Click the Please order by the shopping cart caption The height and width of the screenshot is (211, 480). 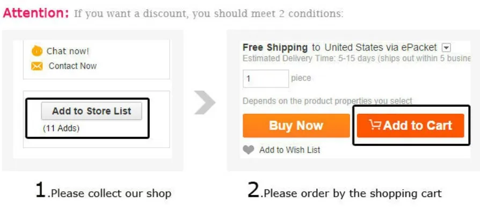[x=344, y=190]
